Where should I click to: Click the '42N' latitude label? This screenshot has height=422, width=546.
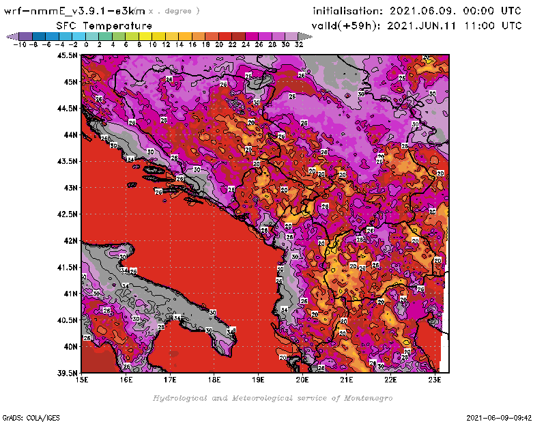click(x=70, y=241)
